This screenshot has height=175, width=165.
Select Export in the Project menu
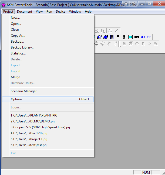click(x=16, y=65)
